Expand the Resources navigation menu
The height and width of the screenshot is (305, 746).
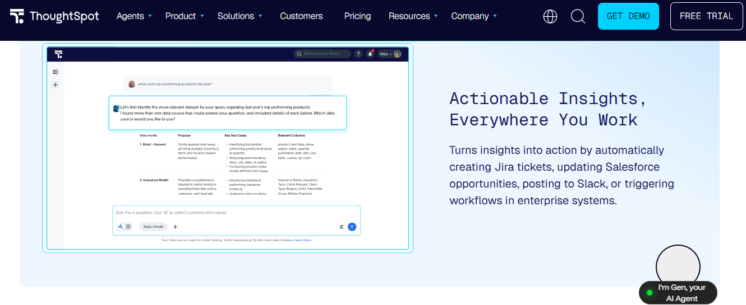[x=413, y=16]
